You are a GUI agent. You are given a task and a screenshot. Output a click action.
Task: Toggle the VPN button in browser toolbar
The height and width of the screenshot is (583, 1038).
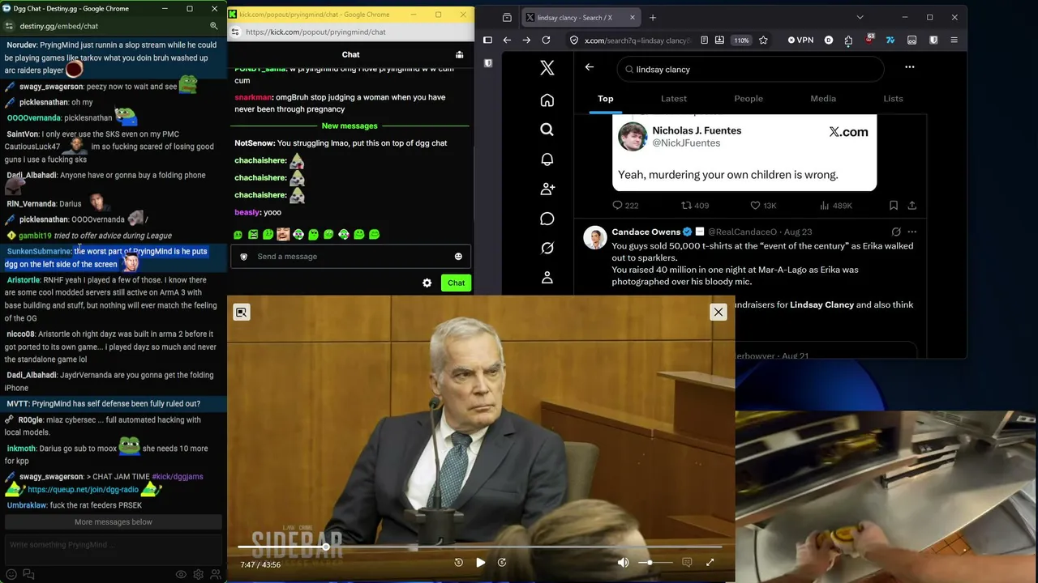click(800, 40)
